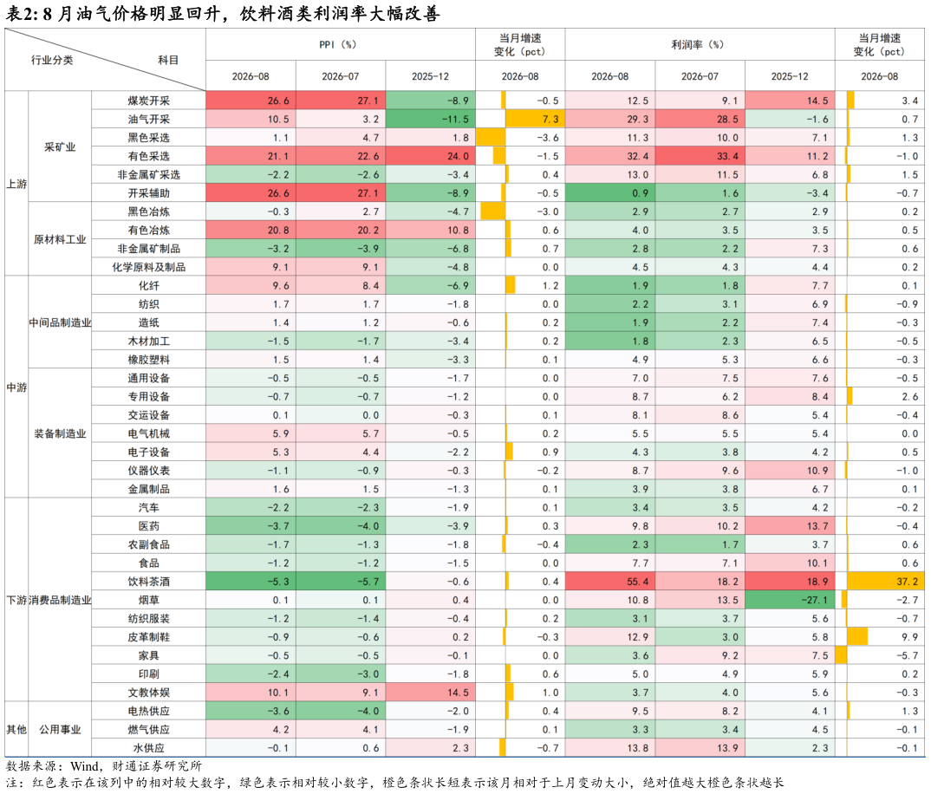Image resolution: width=931 pixels, height=794 pixels.
Task: Click the 农副食品 row label
Action: 149,544
